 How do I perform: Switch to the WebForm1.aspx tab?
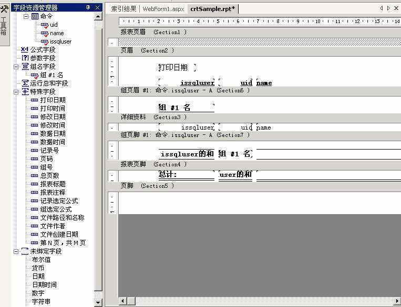tap(163, 9)
